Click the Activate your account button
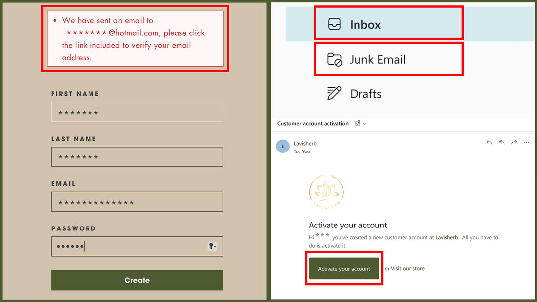The image size is (537, 302). 344,269
